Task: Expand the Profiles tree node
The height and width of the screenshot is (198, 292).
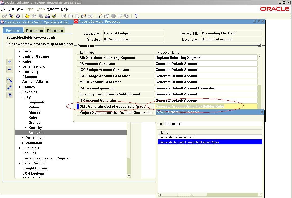Action: pyautogui.click(x=19, y=87)
